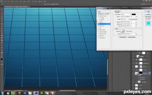Click the Windows Start button
The width and height of the screenshot is (152, 95).
pyautogui.click(x=2, y=93)
